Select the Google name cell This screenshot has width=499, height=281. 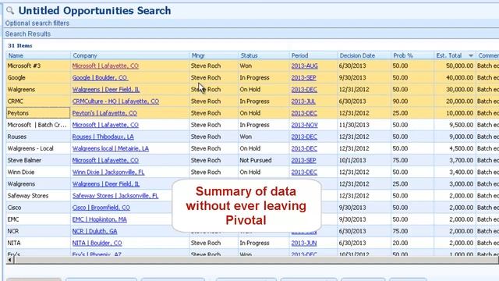click(38, 78)
